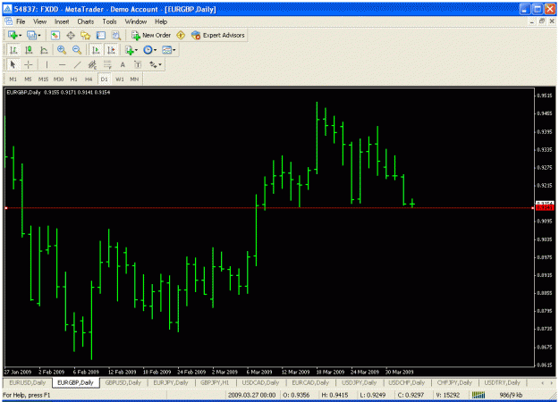This screenshot has height=402, width=559.
Task: Open the Help menu
Action: pos(161,21)
